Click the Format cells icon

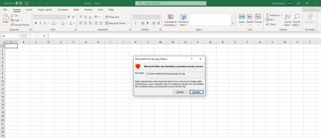258,17
